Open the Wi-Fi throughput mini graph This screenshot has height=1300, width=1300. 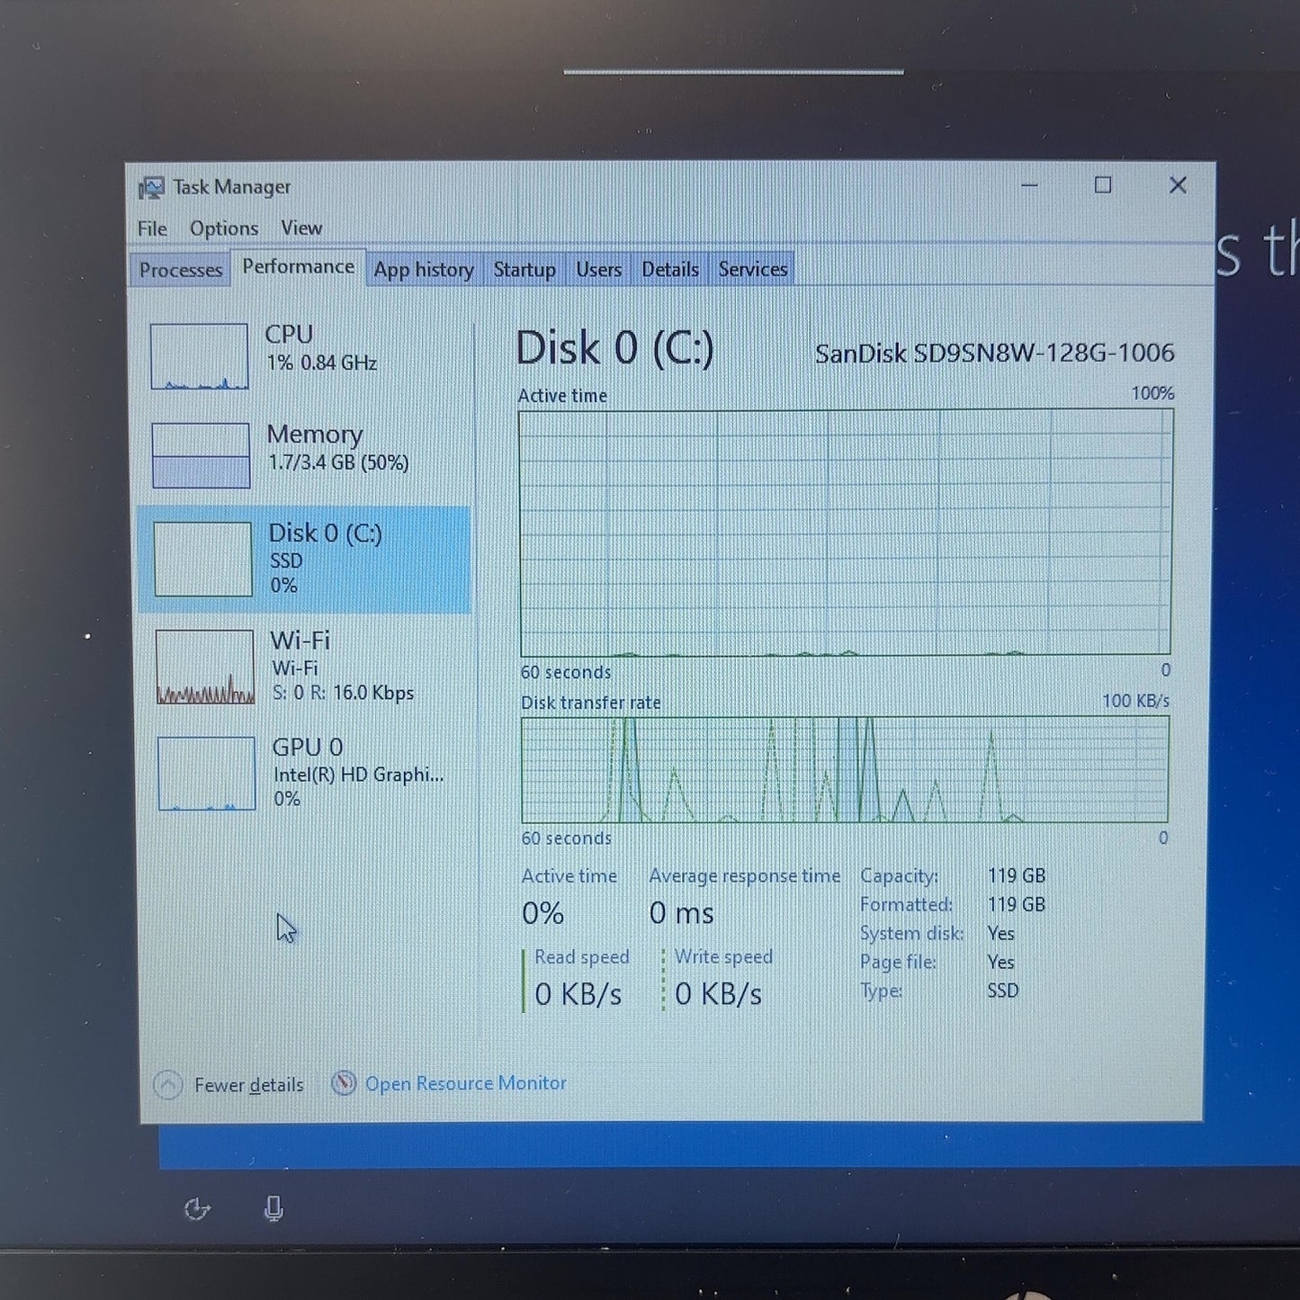pos(205,667)
